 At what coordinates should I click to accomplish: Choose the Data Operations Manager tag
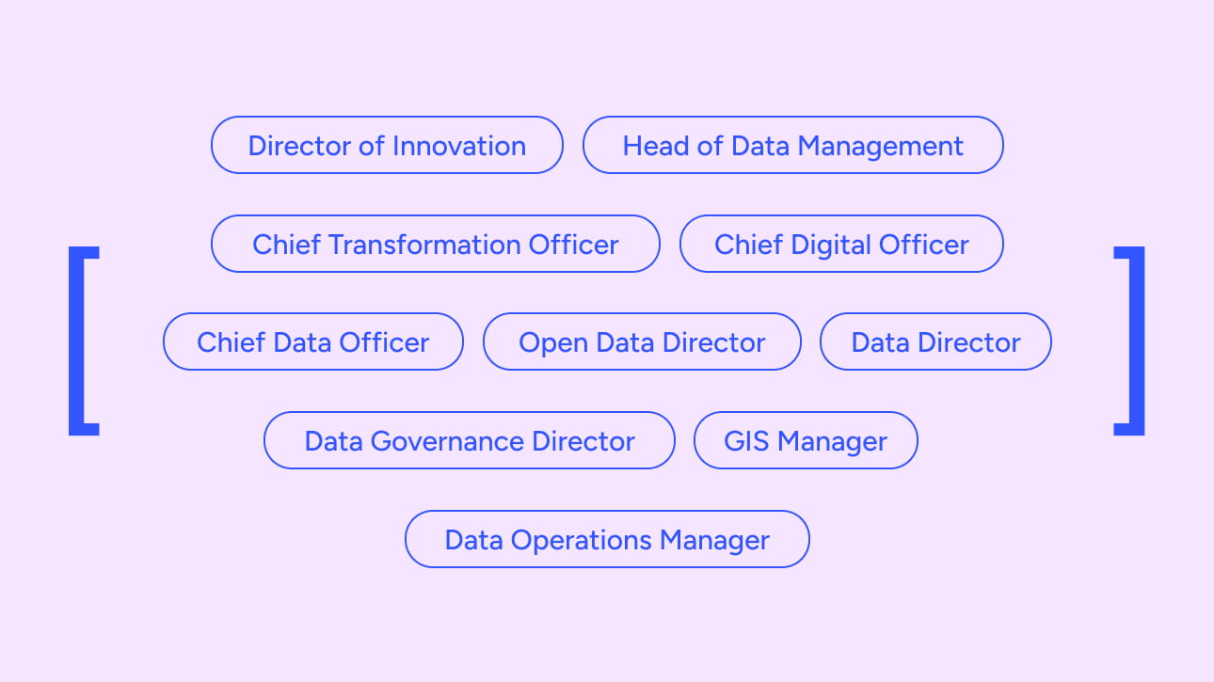tap(607, 540)
